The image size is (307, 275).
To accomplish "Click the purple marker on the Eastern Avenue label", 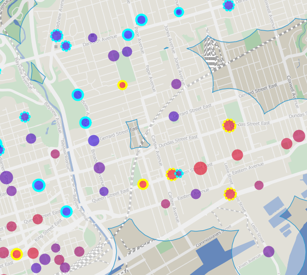I will 196,194.
